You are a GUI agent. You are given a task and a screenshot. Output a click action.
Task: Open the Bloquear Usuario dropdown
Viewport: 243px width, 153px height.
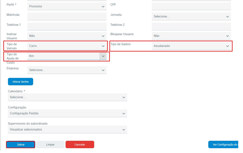(x=191, y=36)
